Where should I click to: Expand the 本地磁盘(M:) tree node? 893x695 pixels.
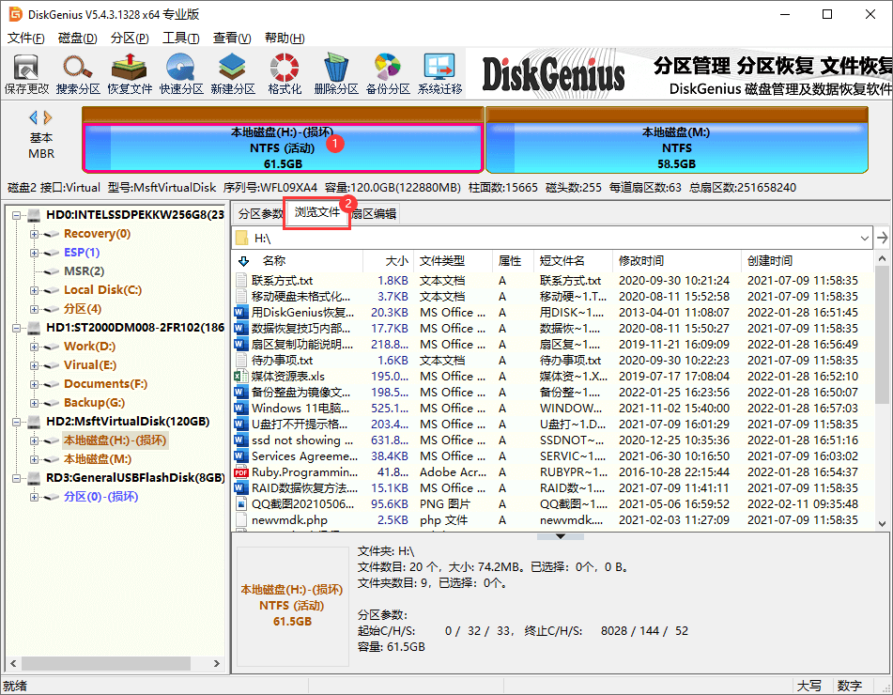(x=34, y=459)
